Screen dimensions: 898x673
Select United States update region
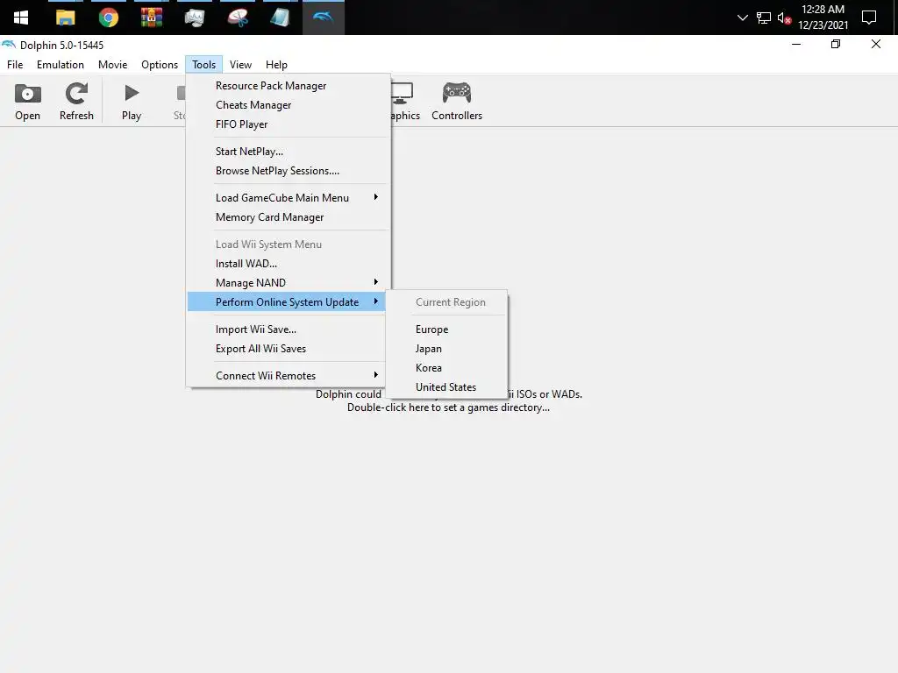click(446, 387)
